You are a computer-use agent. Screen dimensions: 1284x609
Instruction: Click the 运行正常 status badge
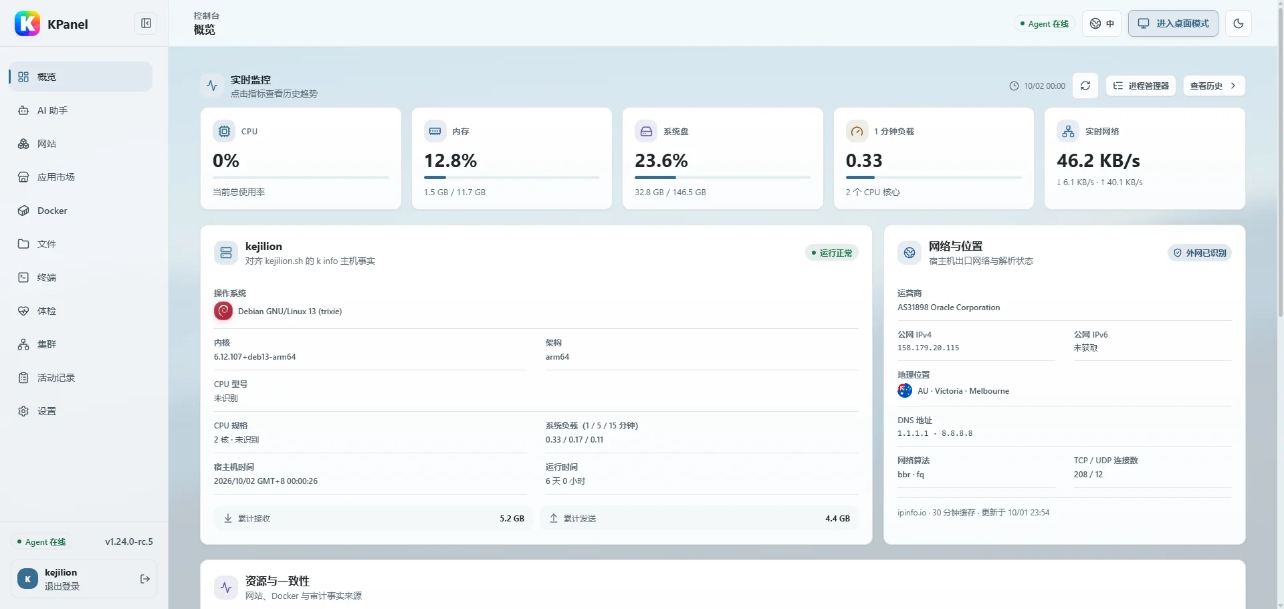[831, 253]
